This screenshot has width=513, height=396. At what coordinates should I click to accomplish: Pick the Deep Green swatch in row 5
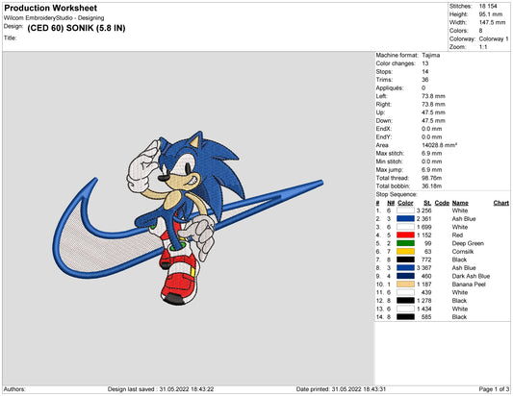point(405,243)
